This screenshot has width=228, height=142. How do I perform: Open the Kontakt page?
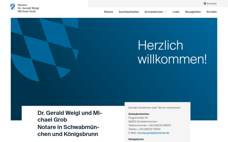point(211,12)
